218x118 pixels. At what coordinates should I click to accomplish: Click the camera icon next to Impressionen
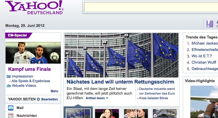click(9, 76)
